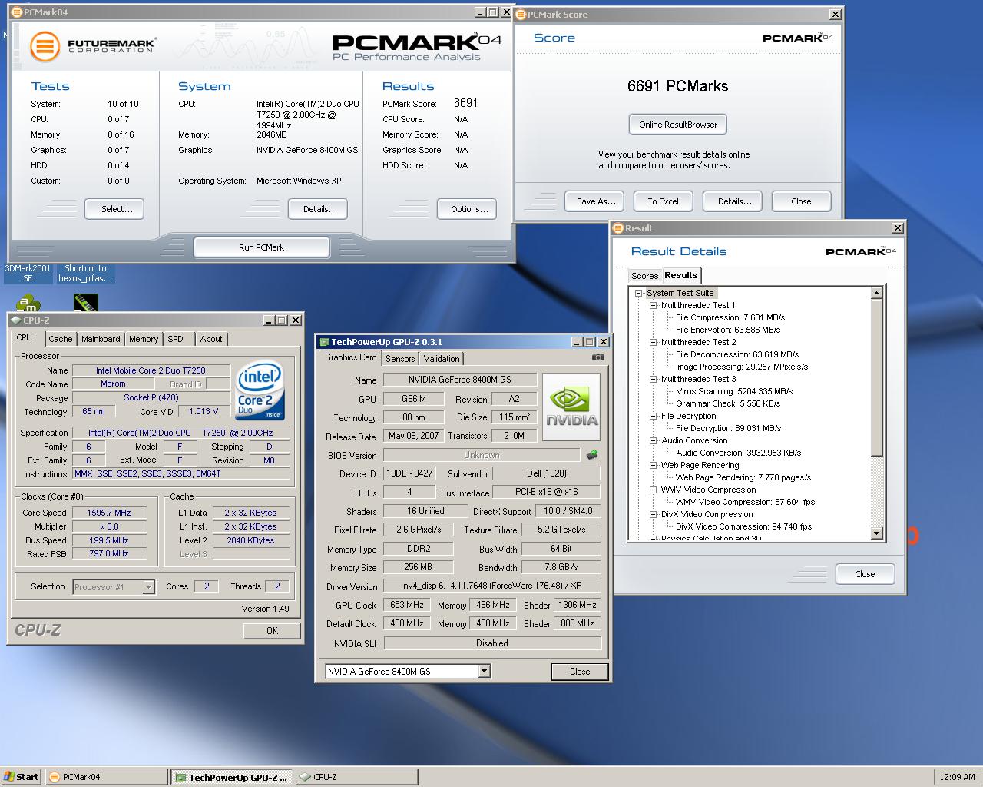Click the Subvendor value Dell (1028)
Screen dimensions: 983x787
point(546,474)
